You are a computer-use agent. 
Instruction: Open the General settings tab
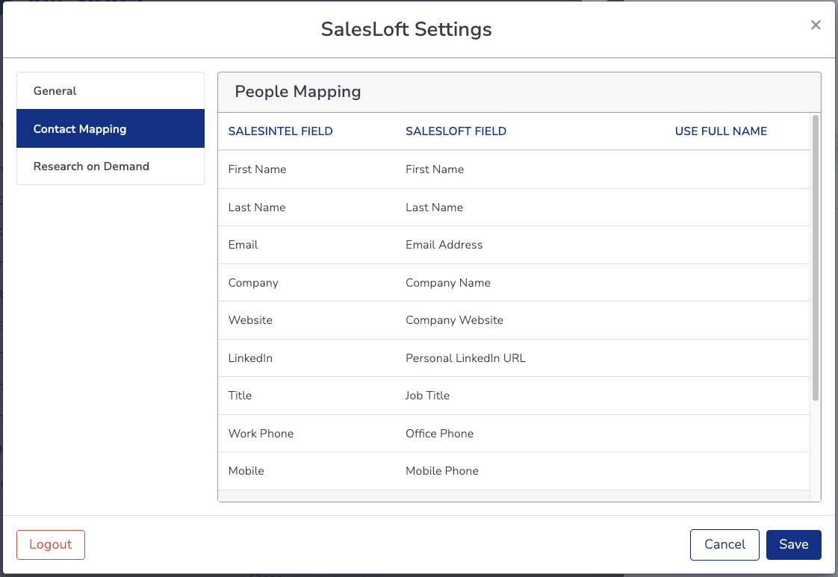(111, 91)
